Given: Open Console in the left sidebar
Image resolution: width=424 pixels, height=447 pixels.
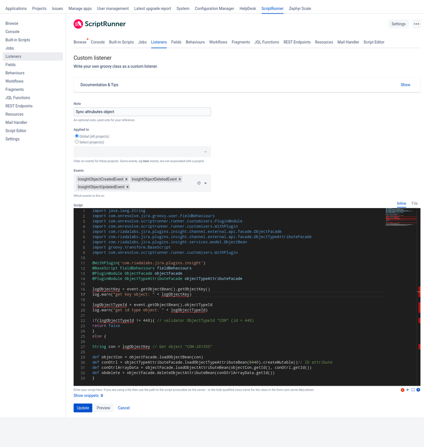Looking at the screenshot, I should click(x=33, y=32).
